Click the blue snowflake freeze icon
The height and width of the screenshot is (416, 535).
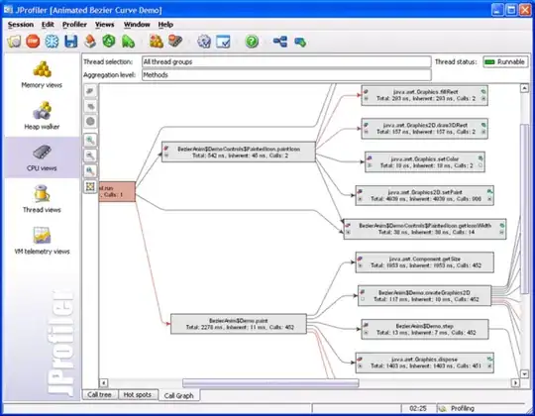point(52,42)
